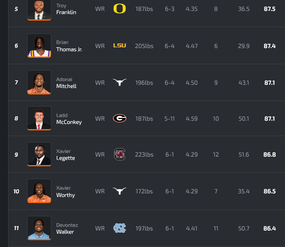Open Troy Franklin's headshot photo

click(39, 10)
